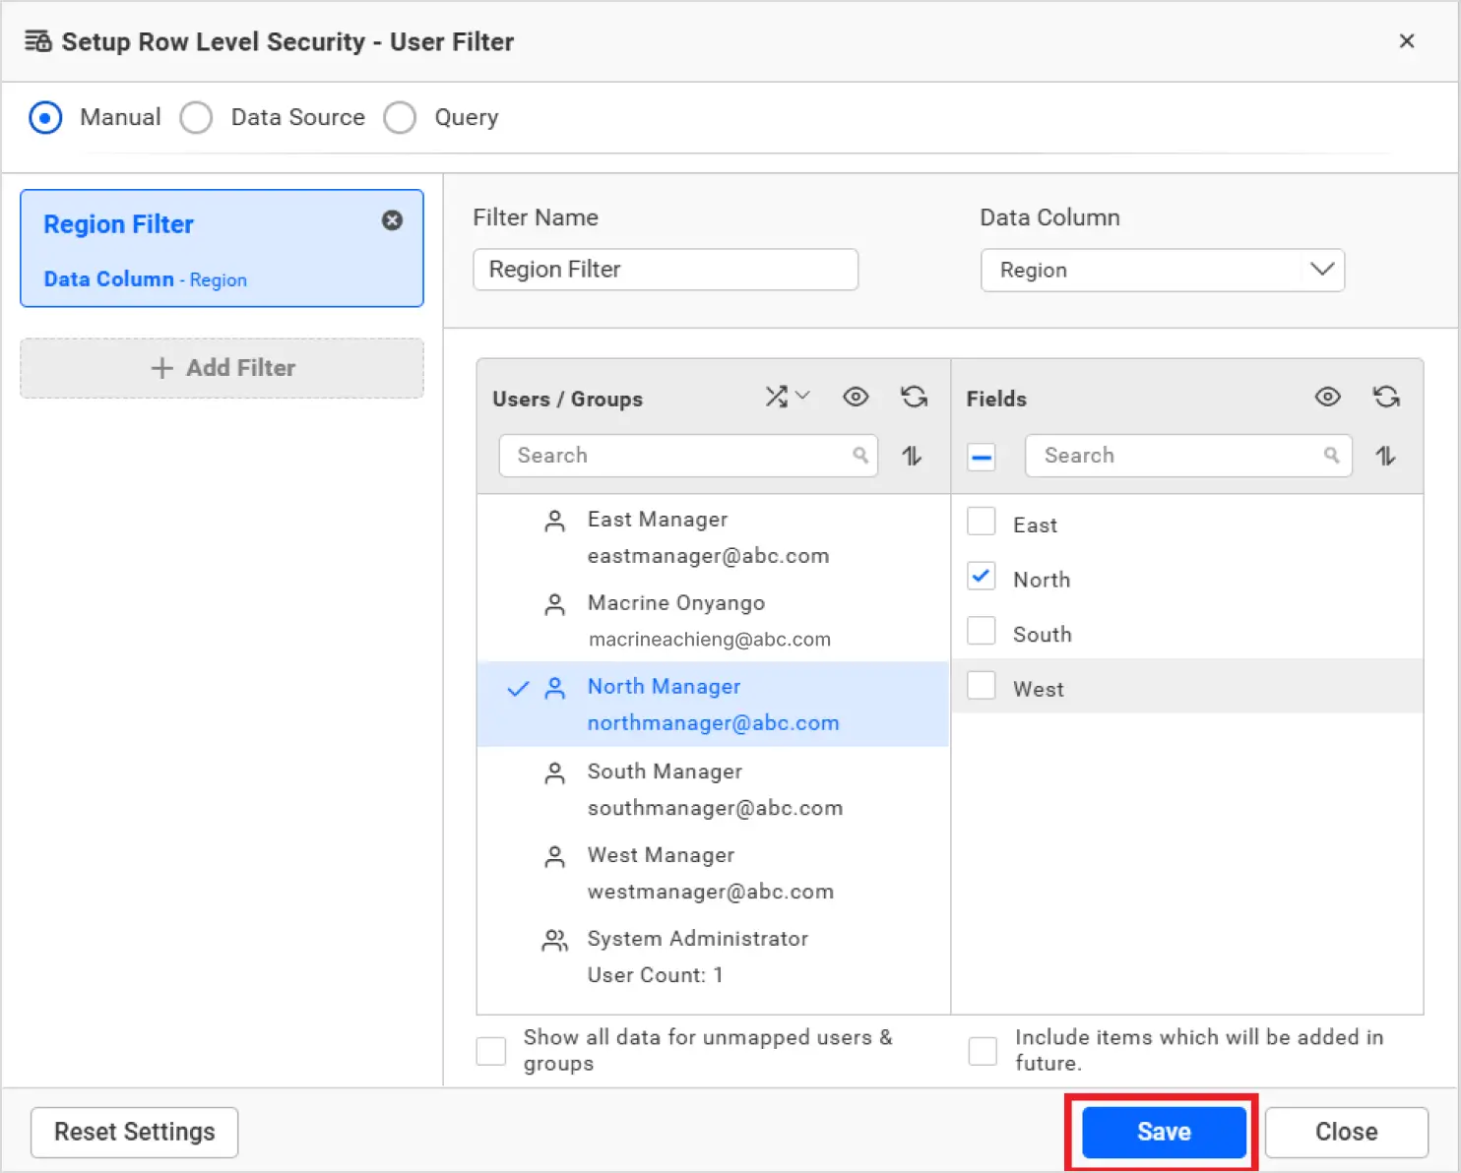The height and width of the screenshot is (1173, 1461).
Task: Expand the shuffle icon's dropdown chevron
Action: click(x=802, y=396)
